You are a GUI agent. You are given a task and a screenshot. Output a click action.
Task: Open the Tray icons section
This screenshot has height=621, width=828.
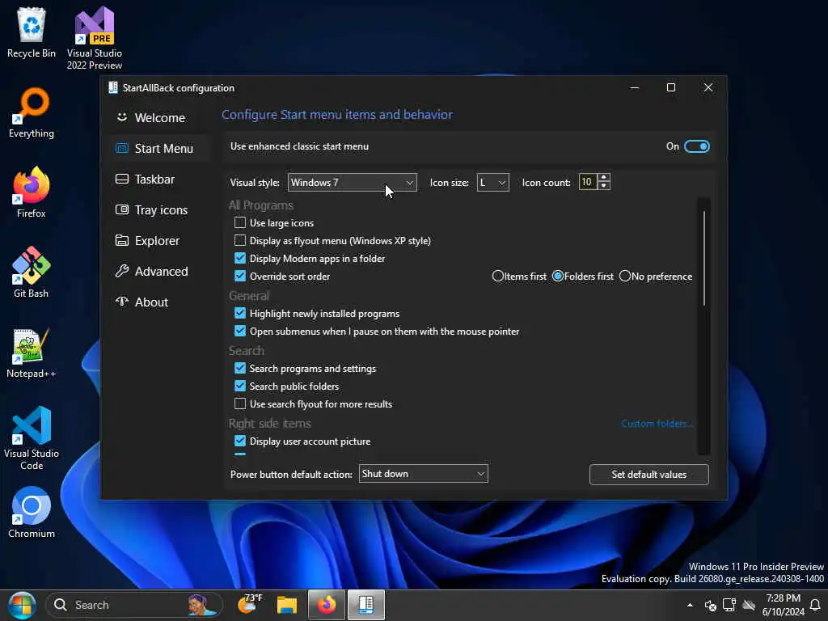coord(160,209)
